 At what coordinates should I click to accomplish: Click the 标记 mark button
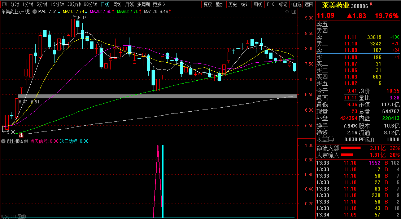283,4
